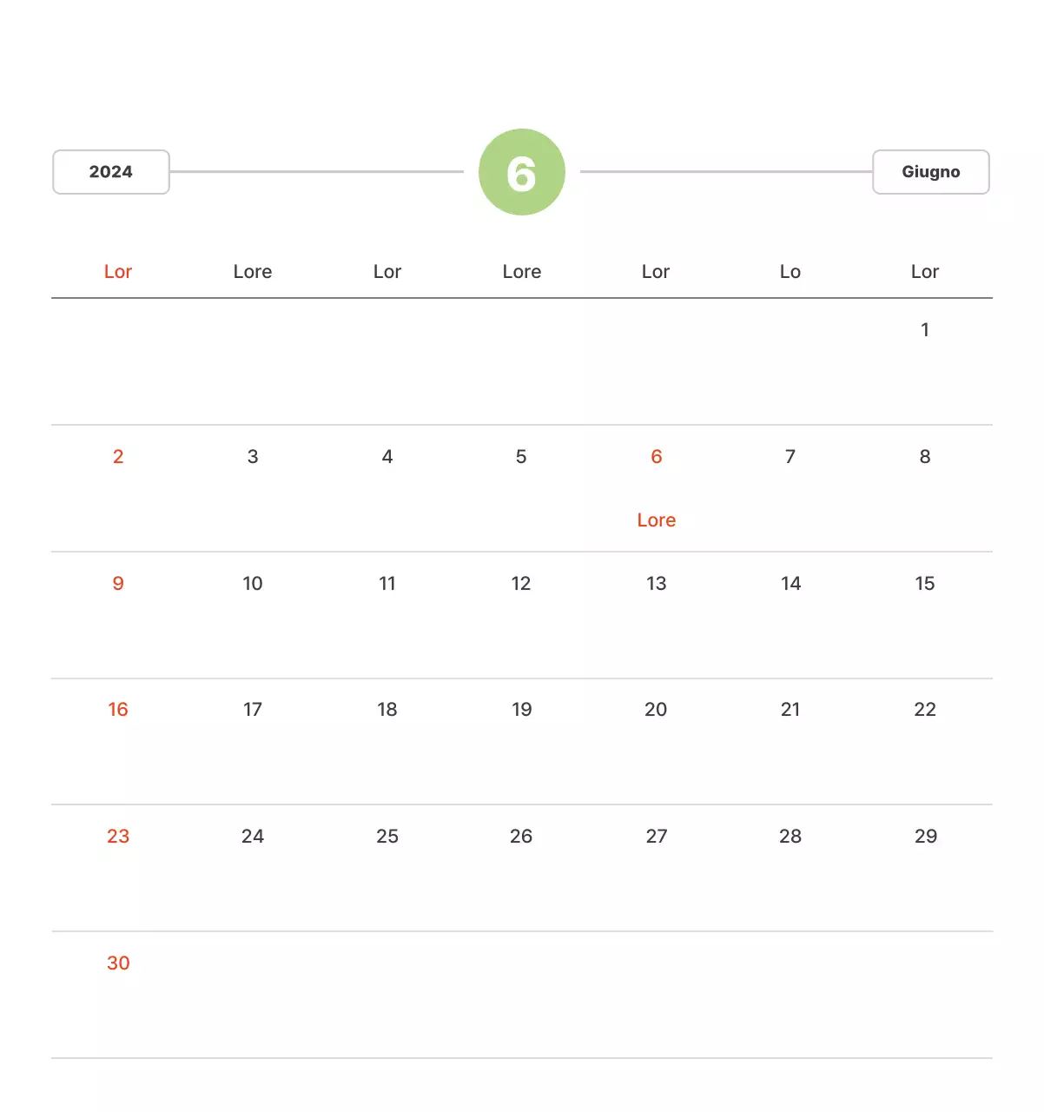
Task: Click the green circle month number 6
Action: 521,172
